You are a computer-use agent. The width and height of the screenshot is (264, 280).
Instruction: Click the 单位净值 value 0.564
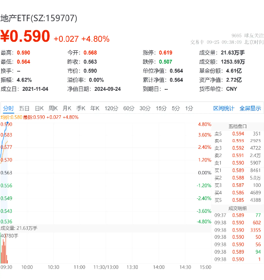176,71
